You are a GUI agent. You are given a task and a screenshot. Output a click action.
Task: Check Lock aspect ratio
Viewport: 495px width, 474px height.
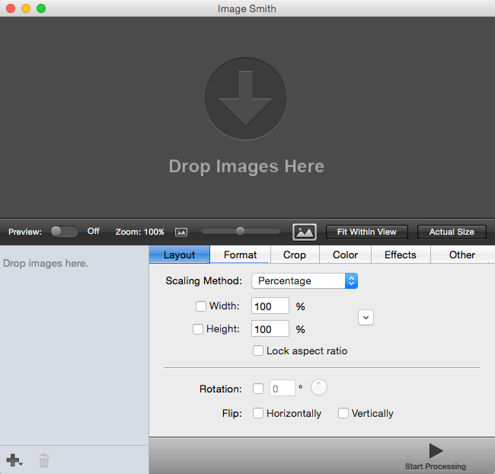click(x=258, y=351)
